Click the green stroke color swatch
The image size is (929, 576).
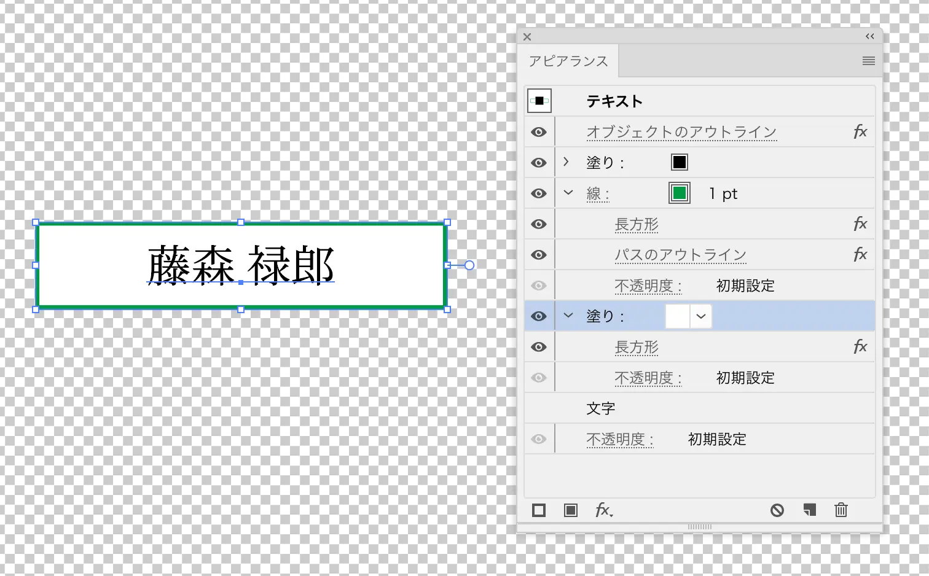point(679,193)
